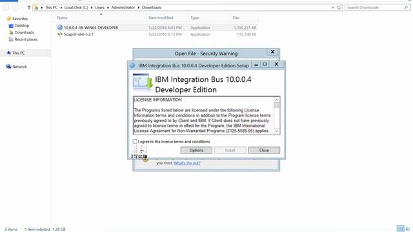Click the search magnifier icon

(x=406, y=7)
